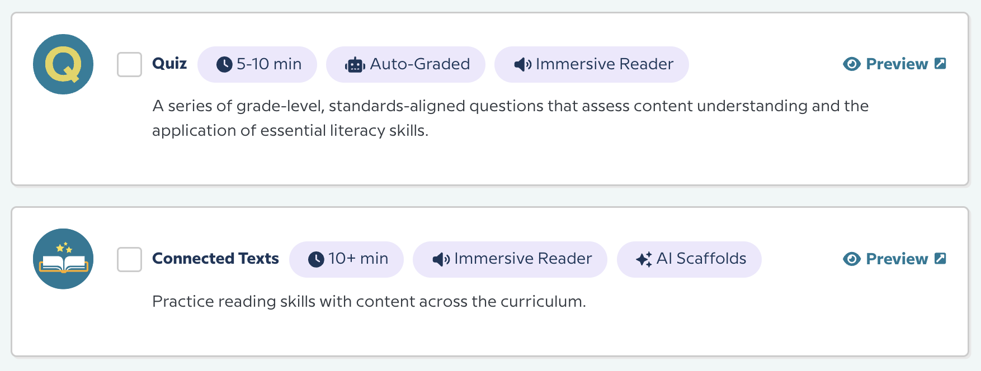
Task: Click the Connected Texts open book icon
Action: click(63, 259)
